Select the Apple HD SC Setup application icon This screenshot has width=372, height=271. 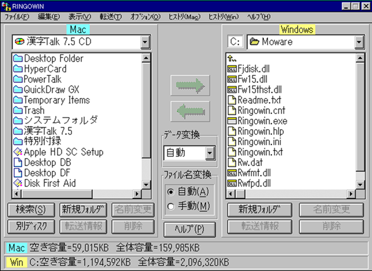(17, 152)
